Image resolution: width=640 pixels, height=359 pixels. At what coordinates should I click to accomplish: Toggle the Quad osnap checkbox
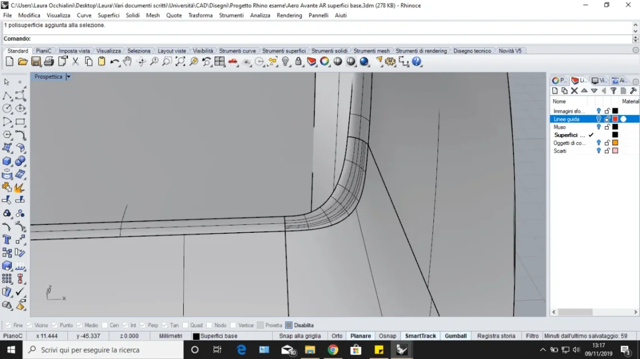point(185,325)
